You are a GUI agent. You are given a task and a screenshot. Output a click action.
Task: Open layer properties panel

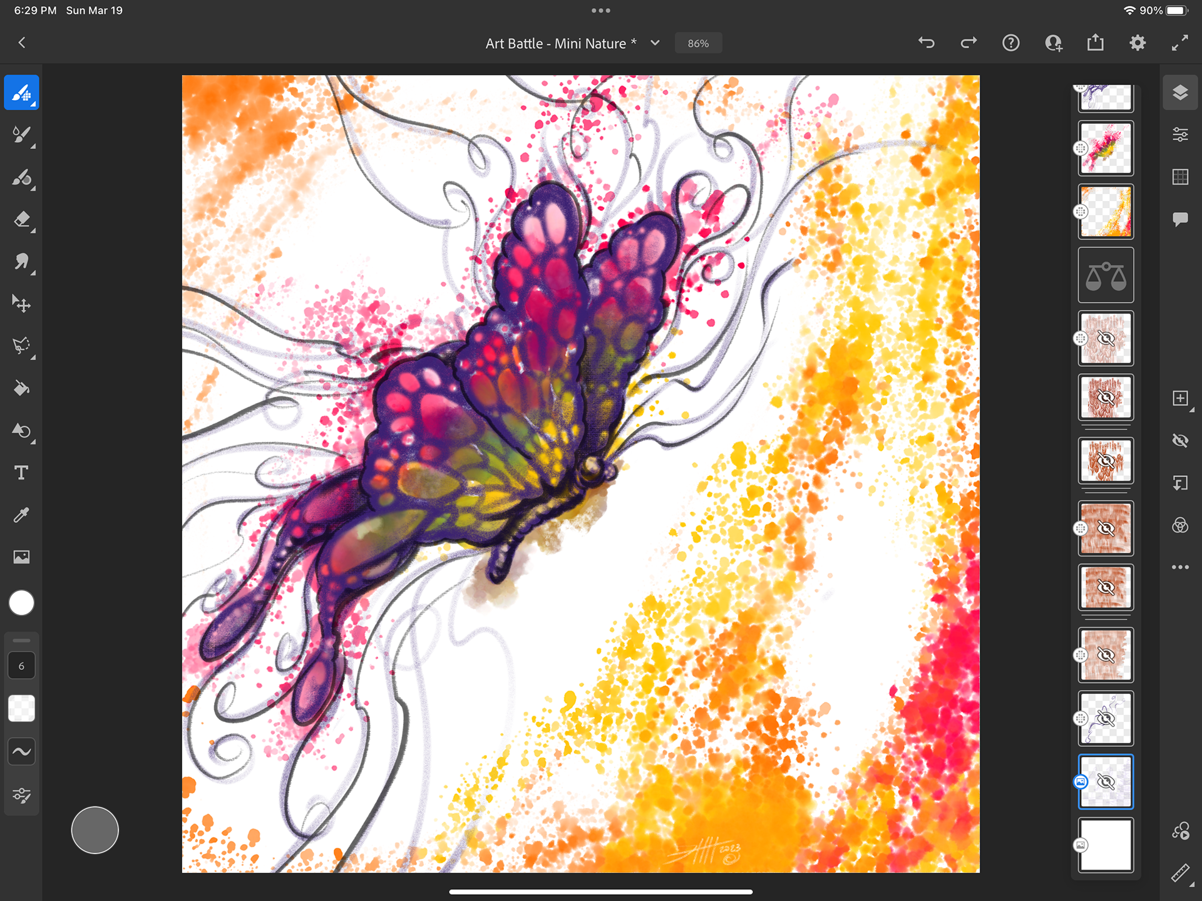click(x=1180, y=135)
